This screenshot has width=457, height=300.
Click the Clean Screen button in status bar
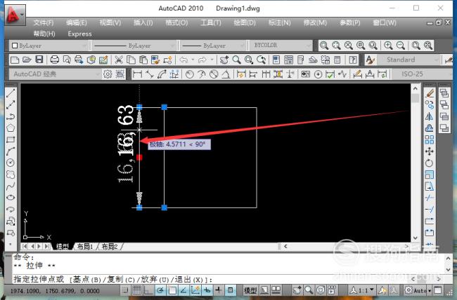[438, 290]
